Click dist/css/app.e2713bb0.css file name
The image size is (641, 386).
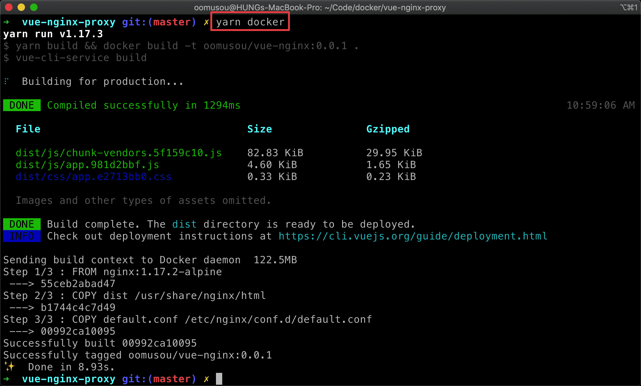(x=94, y=177)
